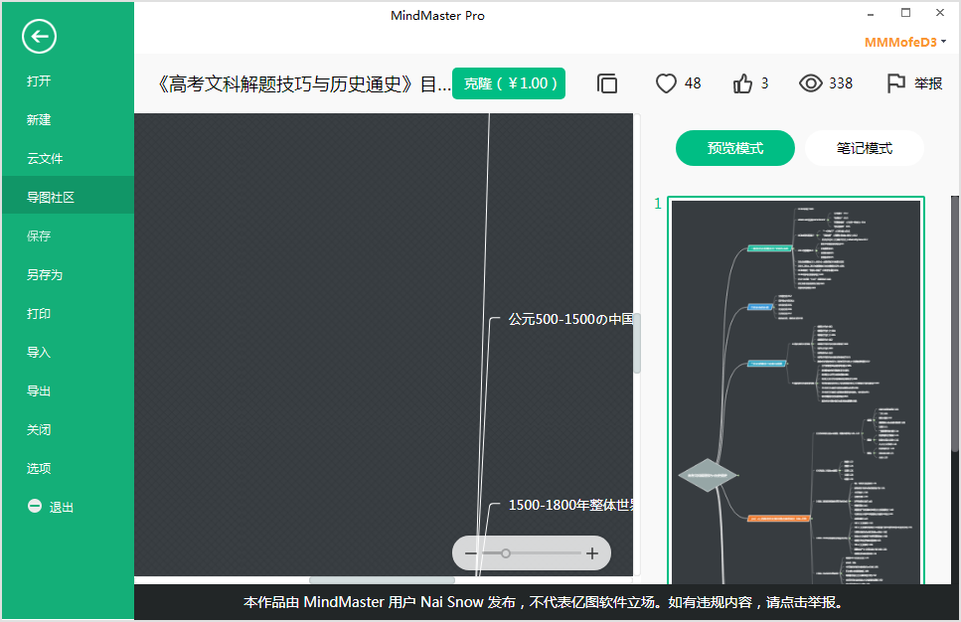Go back with the circled arrow icon
The height and width of the screenshot is (622, 961).
pyautogui.click(x=39, y=37)
